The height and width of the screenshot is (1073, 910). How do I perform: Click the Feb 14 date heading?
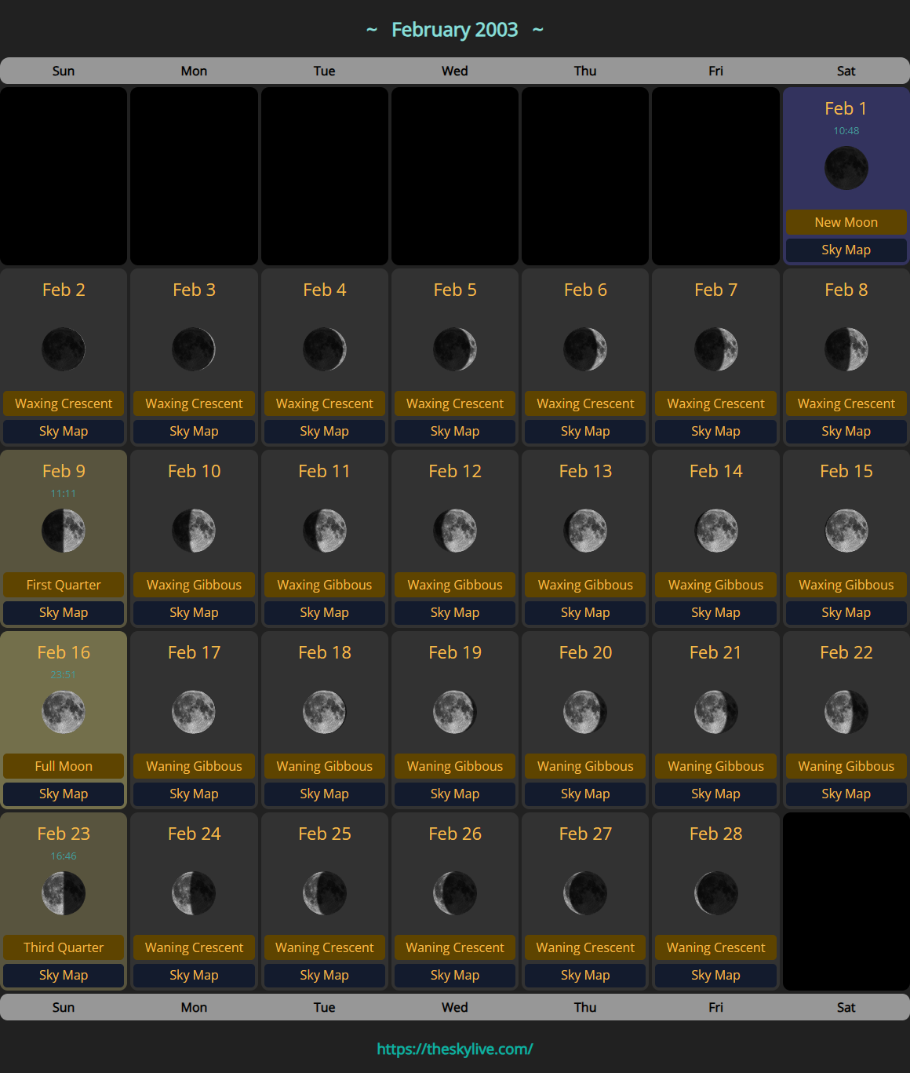coord(715,471)
